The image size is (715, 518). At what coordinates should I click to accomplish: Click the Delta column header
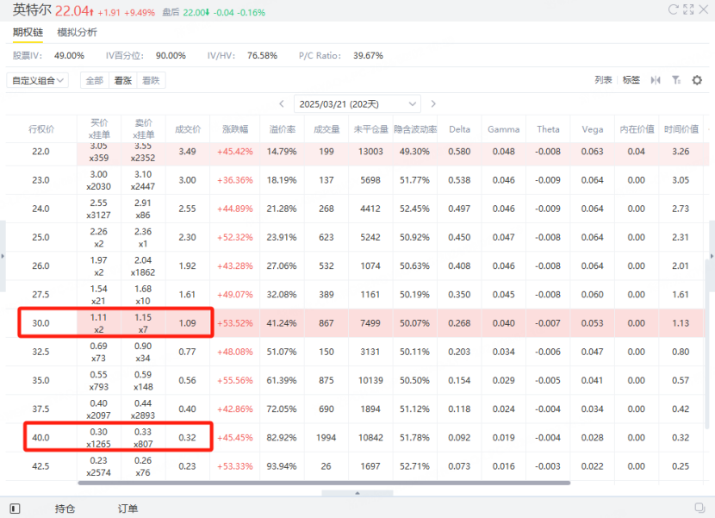(x=460, y=129)
